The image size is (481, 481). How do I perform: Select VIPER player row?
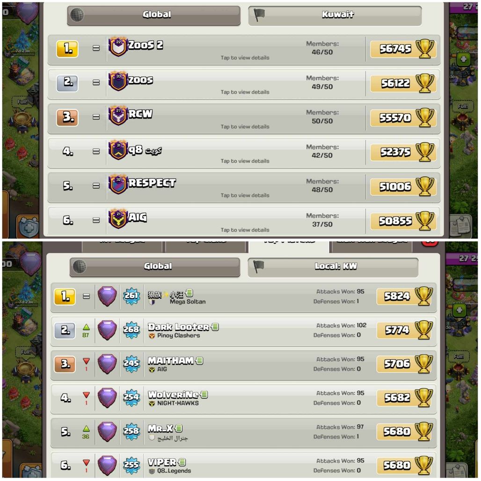244,465
